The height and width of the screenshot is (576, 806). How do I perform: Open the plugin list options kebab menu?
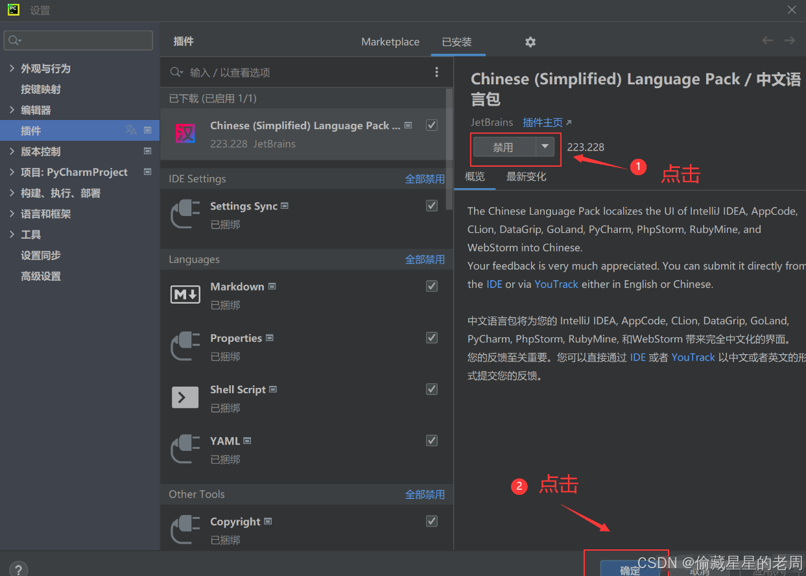coord(436,72)
